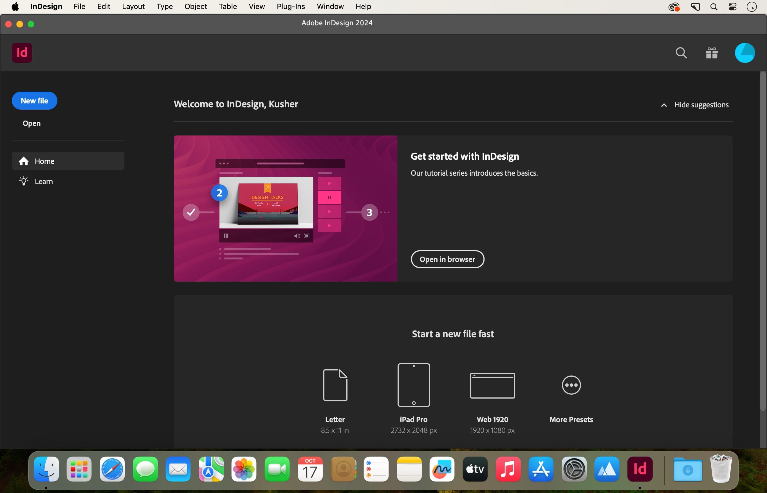
Task: Open the user profile avatar
Action: (744, 53)
